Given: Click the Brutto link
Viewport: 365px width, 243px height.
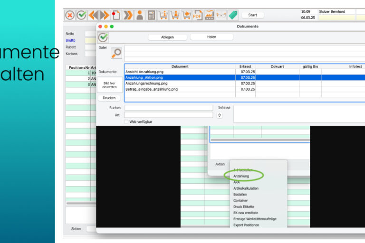Looking at the screenshot, I should 70,41.
